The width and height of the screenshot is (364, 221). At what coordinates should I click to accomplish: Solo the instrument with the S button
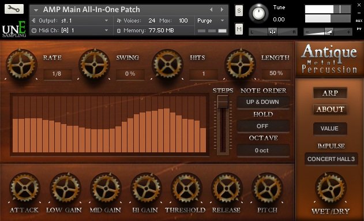239,11
